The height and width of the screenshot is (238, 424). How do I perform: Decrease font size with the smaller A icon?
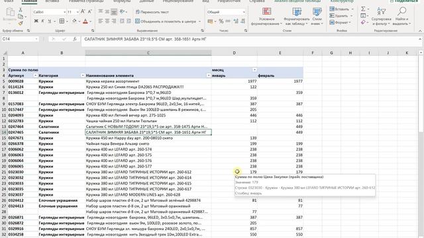click(x=90, y=12)
